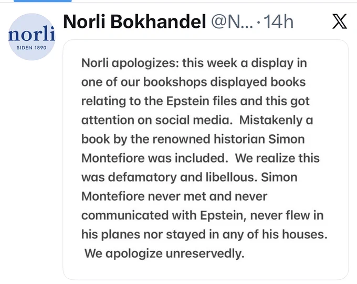357x284 pixels.
Task: Click the blue "norli" wordmark in the avatar
Action: tap(31, 34)
